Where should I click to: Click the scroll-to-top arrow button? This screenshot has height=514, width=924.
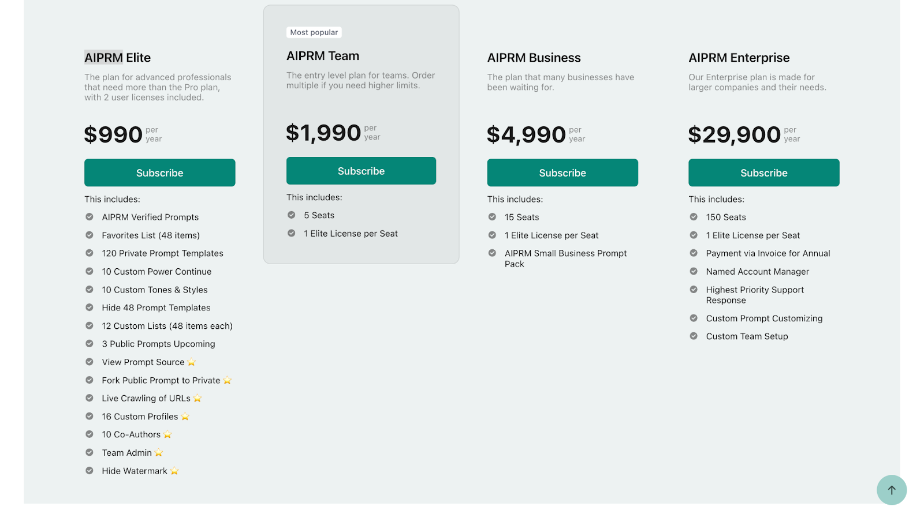(x=892, y=490)
